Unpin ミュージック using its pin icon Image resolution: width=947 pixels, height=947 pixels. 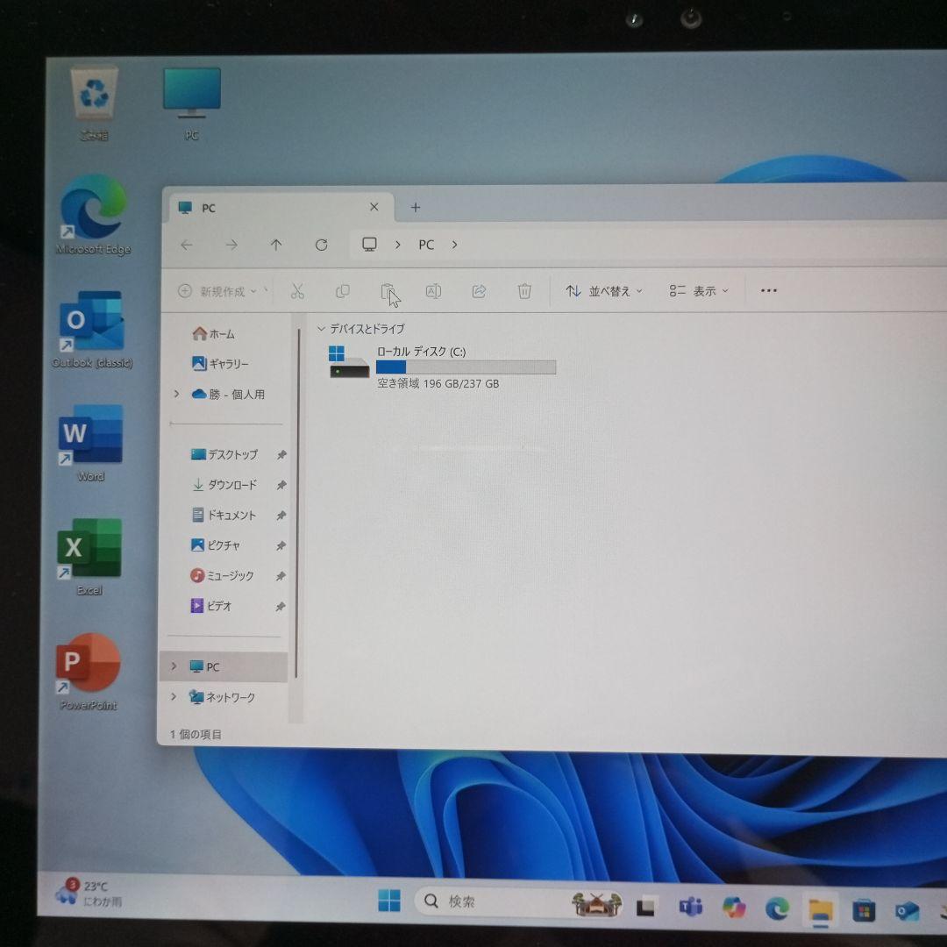[281, 576]
